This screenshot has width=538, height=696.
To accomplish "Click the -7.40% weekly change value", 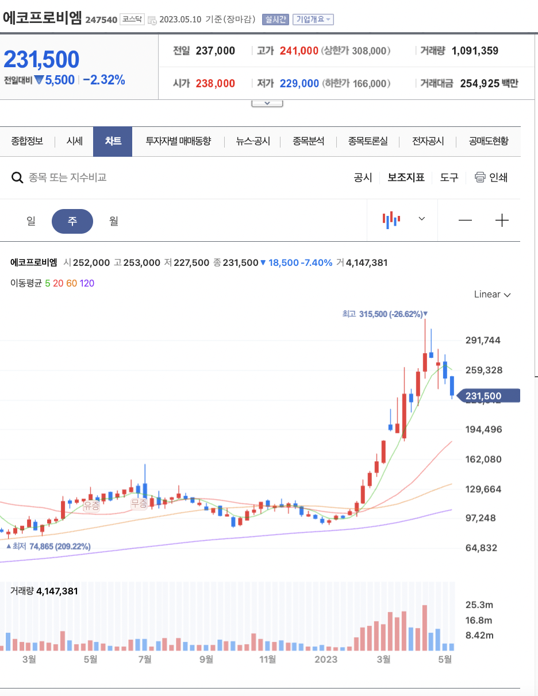I will (x=317, y=262).
